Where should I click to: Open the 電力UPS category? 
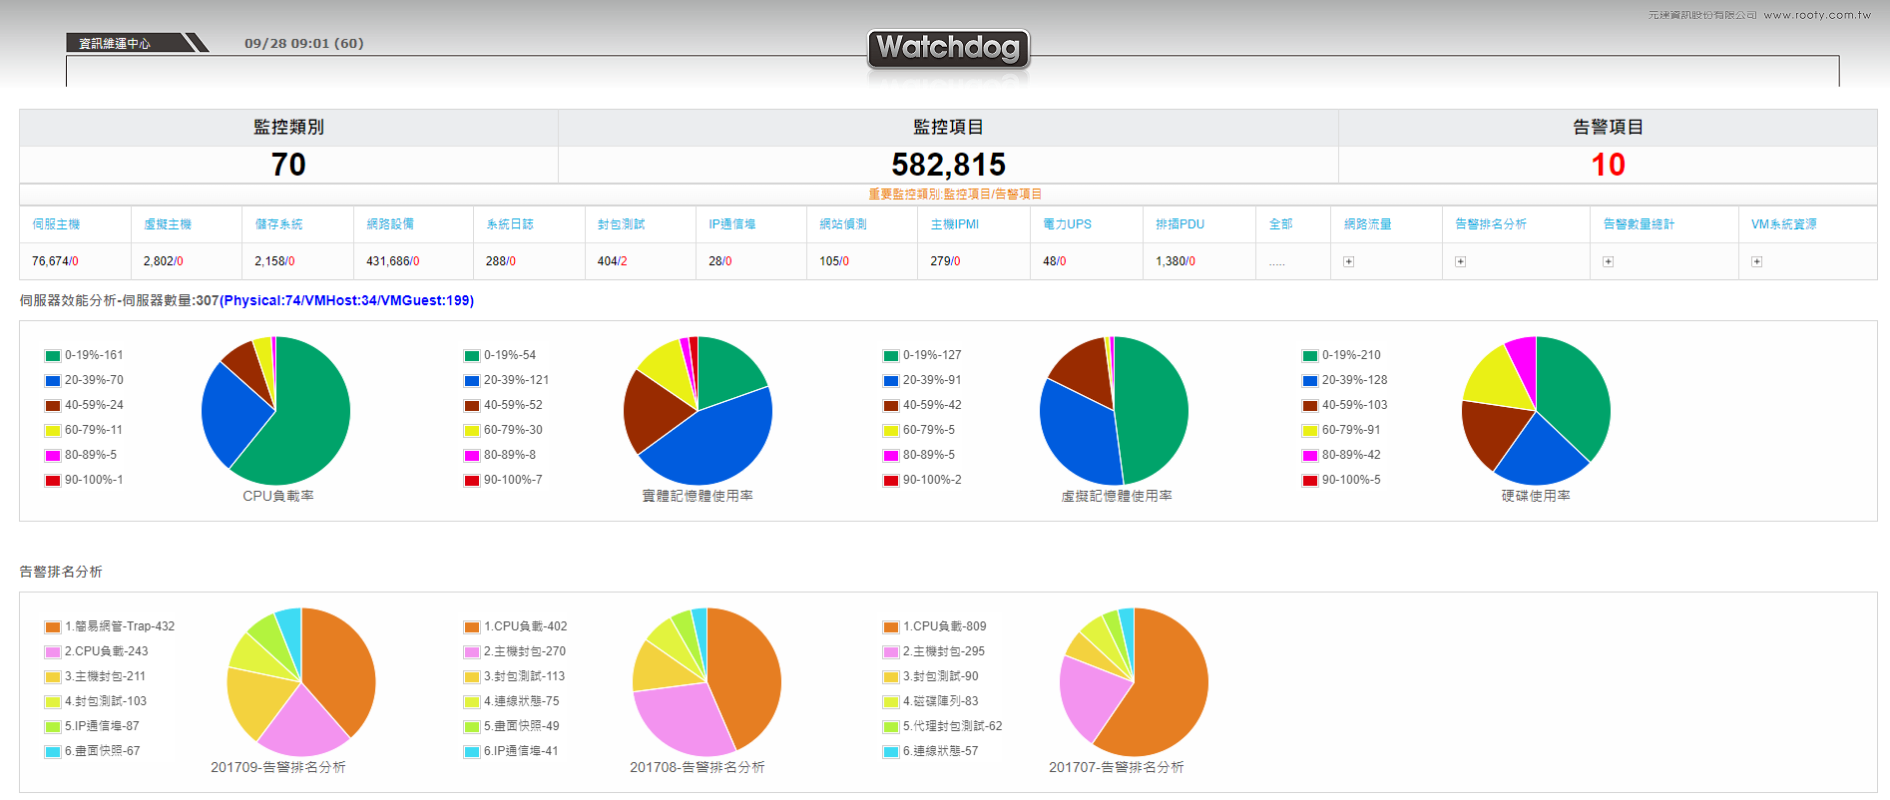[x=1067, y=224]
